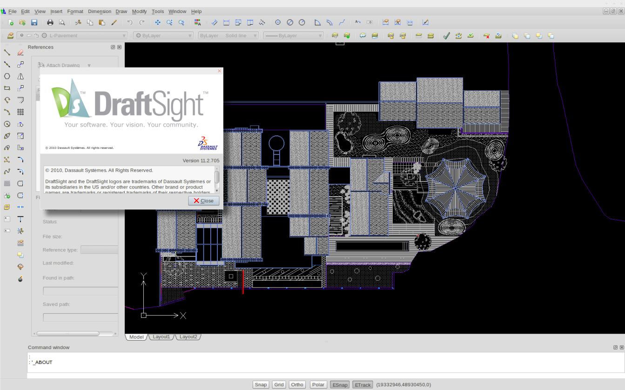The image size is (625, 390).
Task: Click the Paste clipboard icon
Action: coord(102,22)
